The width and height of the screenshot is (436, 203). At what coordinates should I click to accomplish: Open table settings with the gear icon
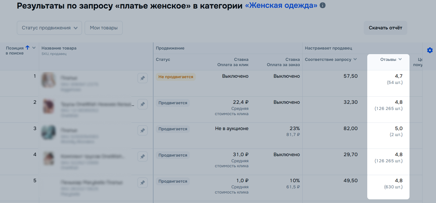coord(430,50)
